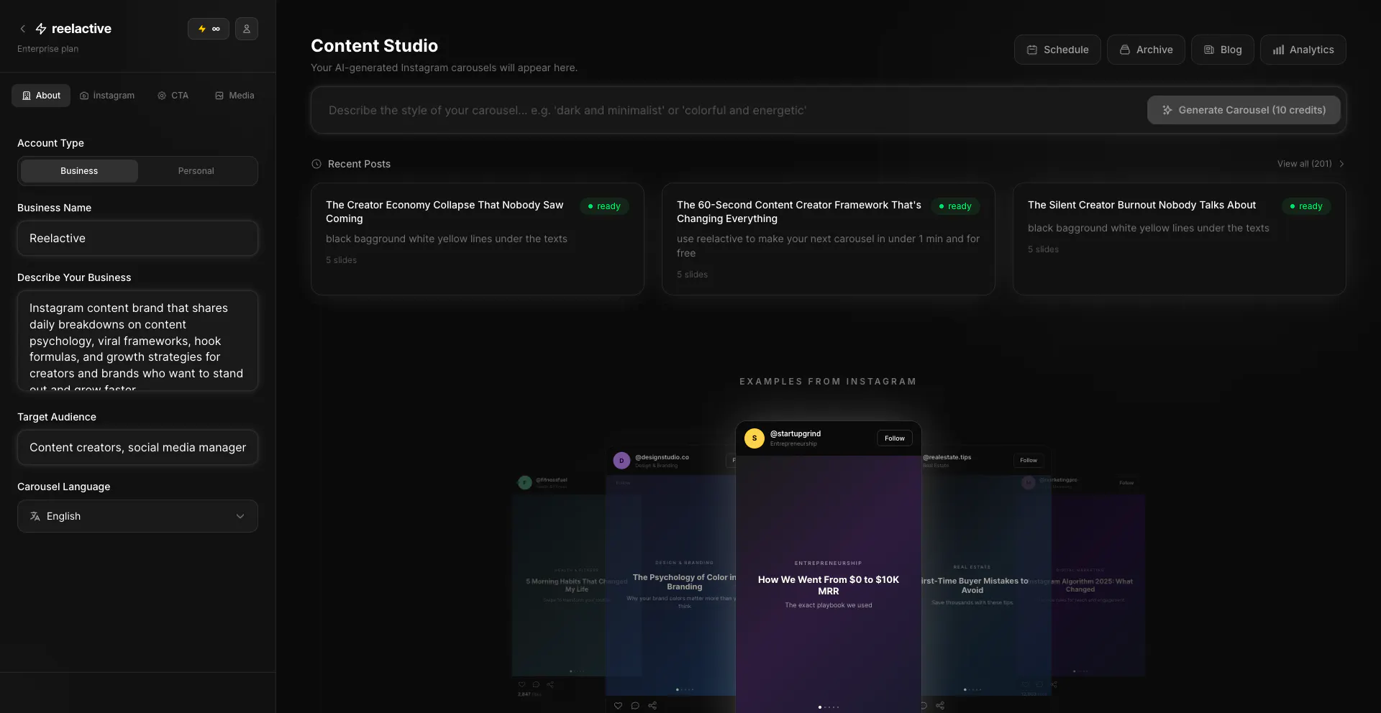The height and width of the screenshot is (713, 1381).
Task: Click Generate Carousel (10 credits) button
Action: 1244,110
